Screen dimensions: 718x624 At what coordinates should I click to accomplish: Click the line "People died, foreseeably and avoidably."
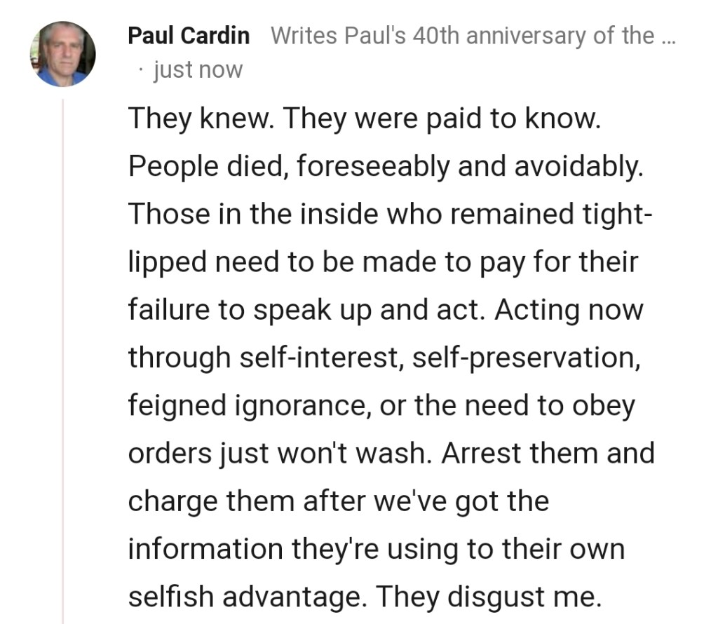(385, 166)
